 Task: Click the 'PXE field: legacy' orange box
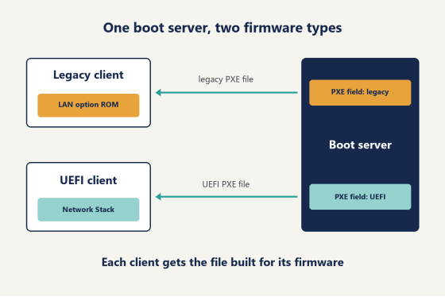pos(360,92)
